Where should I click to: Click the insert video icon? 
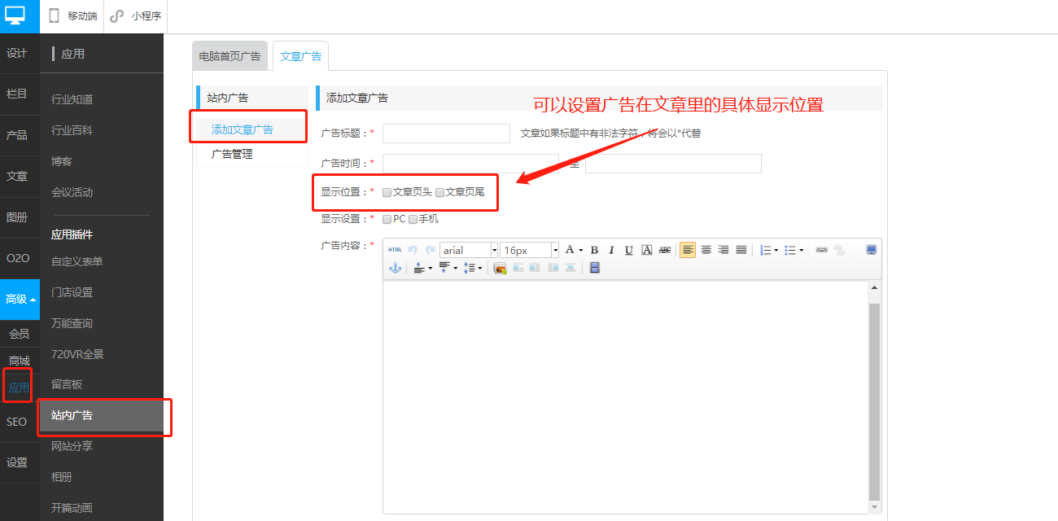594,268
